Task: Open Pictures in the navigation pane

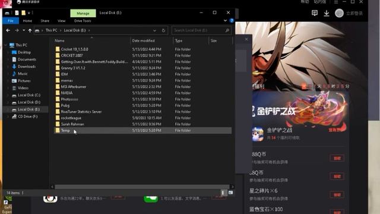Action: click(x=24, y=81)
